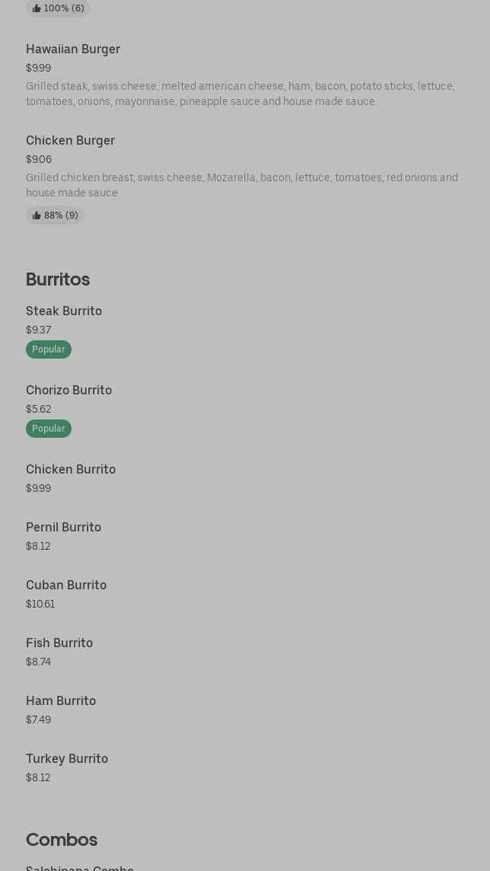Viewport: 490px width, 871px height.
Task: Click Popular badge under Chorizo Burrito
Action: point(49,429)
